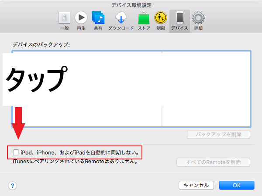Image resolution: width=262 pixels, height=196 pixels.
Task: Confirm with the blue OK button
Action: tap(236, 185)
